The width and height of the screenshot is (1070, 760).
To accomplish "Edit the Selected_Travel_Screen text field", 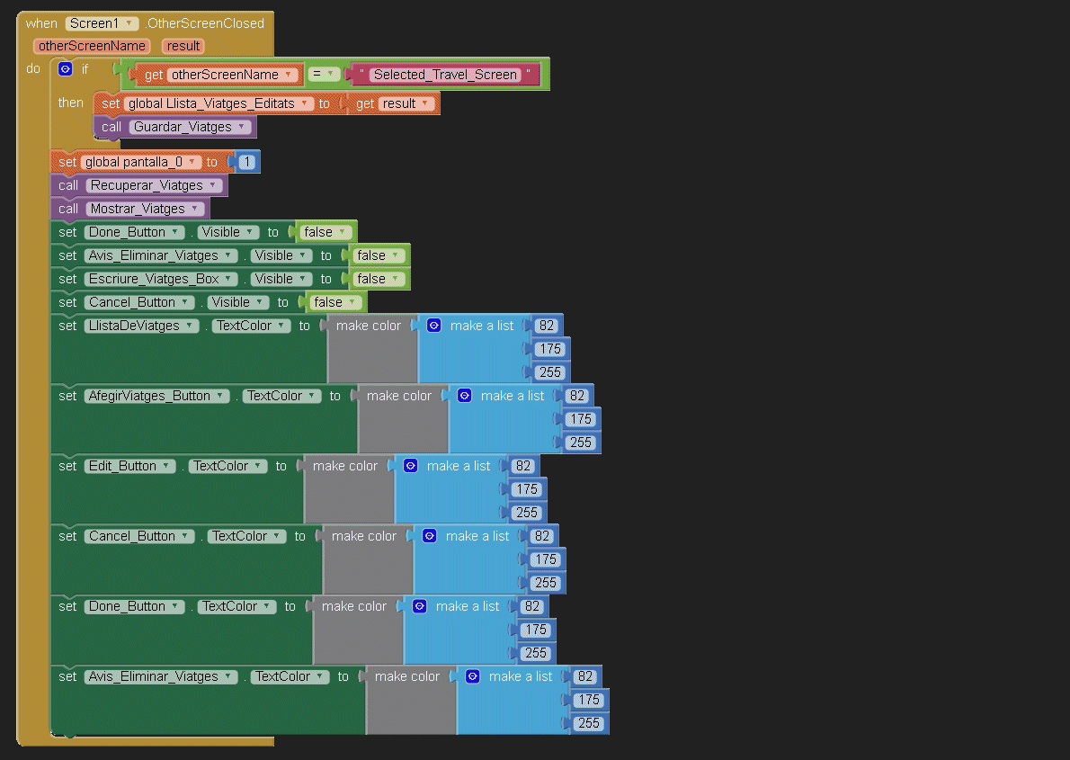I will click(445, 75).
